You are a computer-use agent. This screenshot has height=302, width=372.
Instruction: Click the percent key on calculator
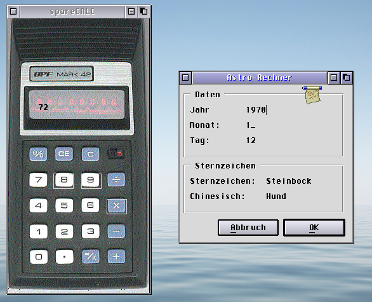point(38,154)
